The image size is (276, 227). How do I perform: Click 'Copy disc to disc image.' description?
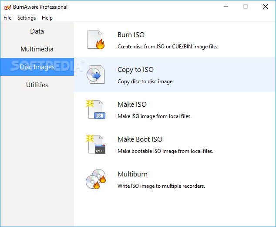tap(145, 81)
